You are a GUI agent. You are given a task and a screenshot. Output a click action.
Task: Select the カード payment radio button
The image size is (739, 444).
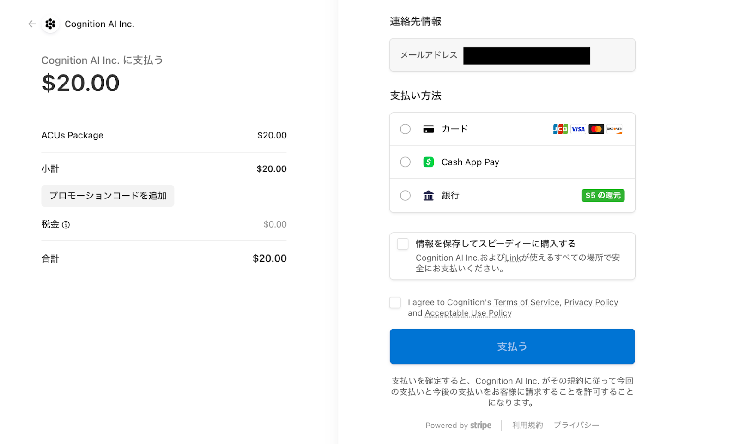tap(406, 129)
